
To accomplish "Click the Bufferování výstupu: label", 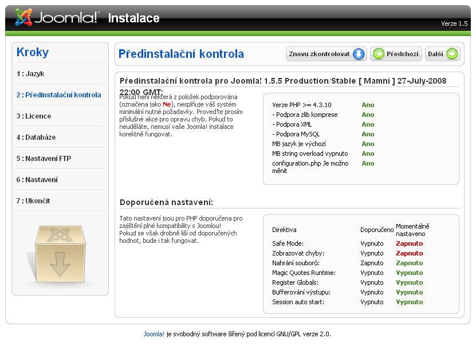I will [x=301, y=292].
